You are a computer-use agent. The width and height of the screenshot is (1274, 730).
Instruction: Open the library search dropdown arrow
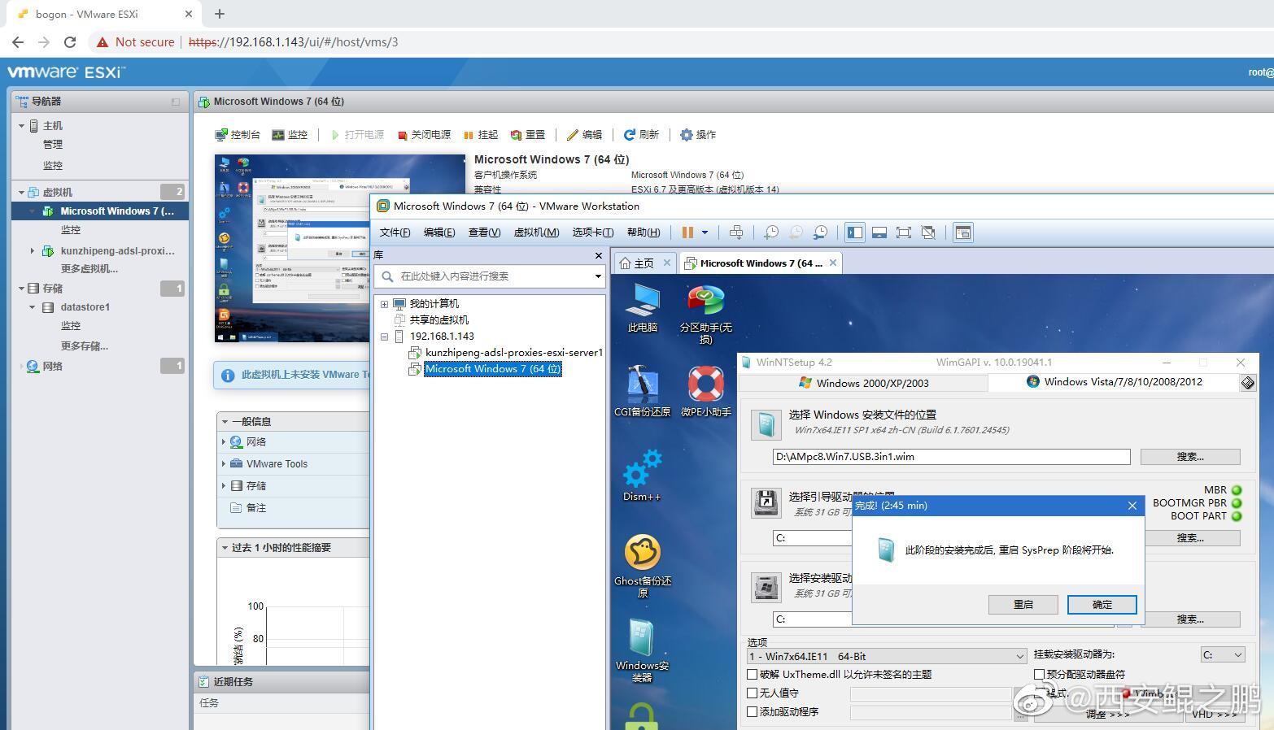point(598,276)
